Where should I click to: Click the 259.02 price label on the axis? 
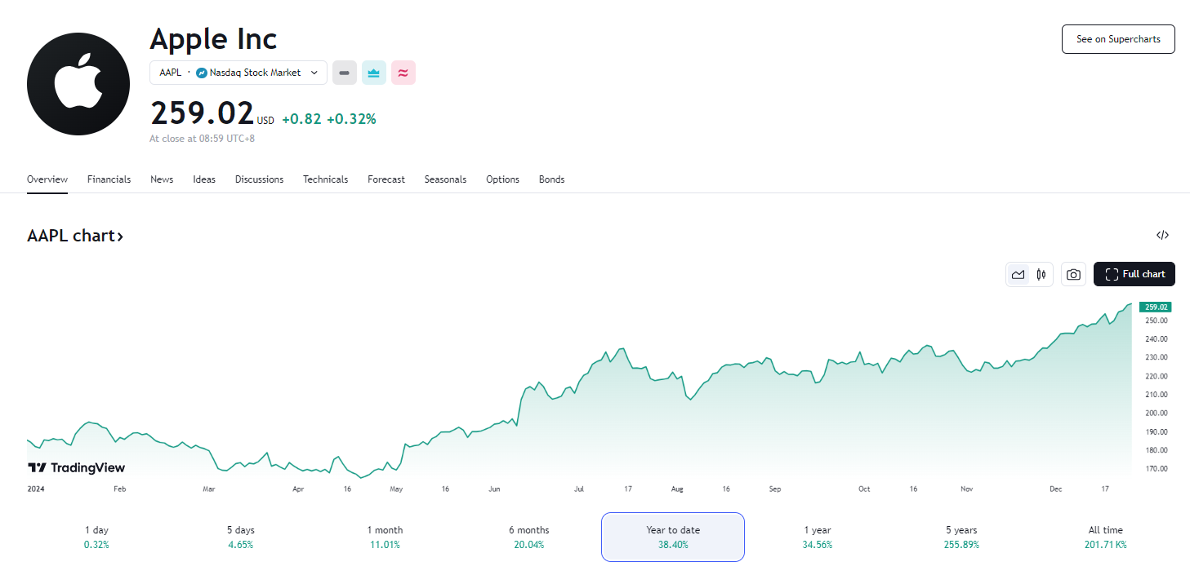coord(1156,307)
